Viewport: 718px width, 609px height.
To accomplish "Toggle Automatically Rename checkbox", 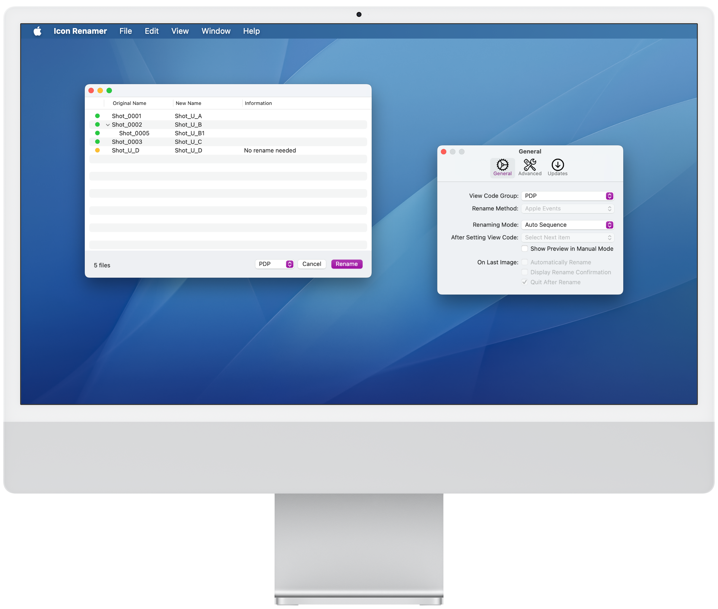I will 525,262.
